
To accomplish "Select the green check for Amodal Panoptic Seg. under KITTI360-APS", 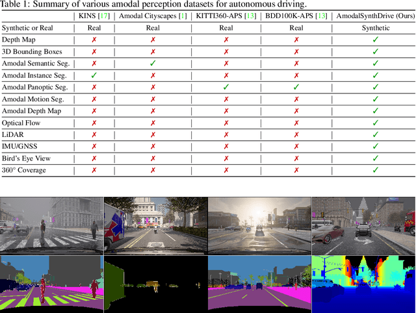I will pos(226,87).
